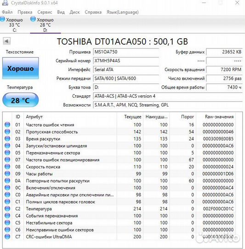
Task: Click the Порог column header
Action: point(183,117)
